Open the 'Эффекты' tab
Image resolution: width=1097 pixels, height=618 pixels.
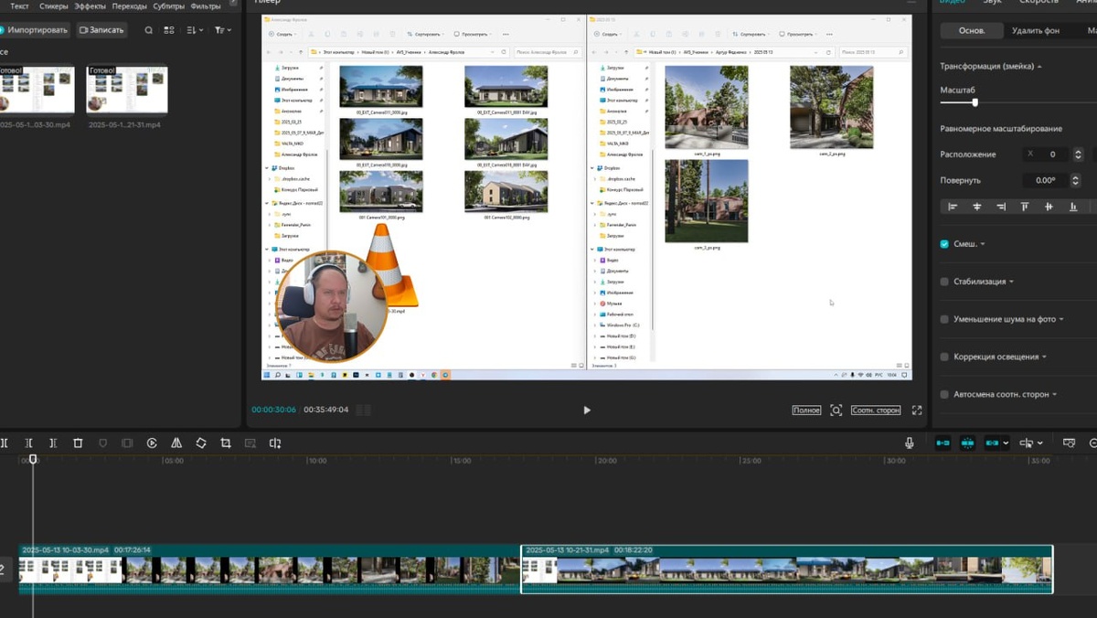point(90,5)
